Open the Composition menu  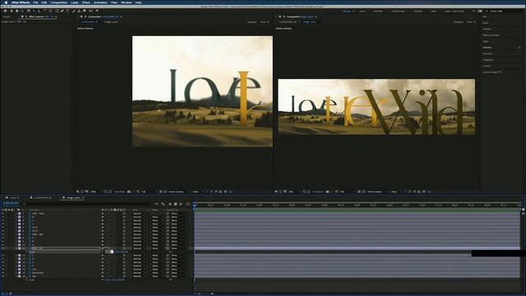58,2
